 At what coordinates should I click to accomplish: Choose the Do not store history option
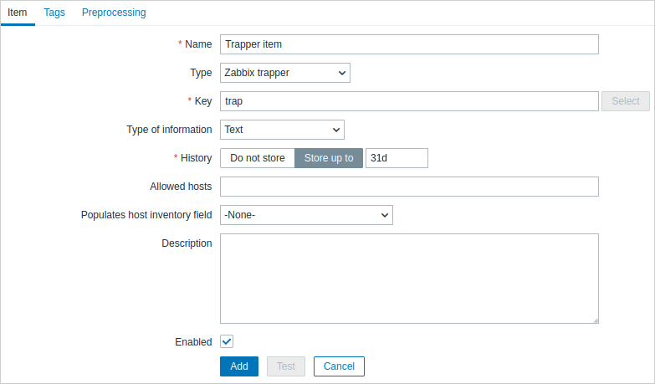pyautogui.click(x=258, y=158)
